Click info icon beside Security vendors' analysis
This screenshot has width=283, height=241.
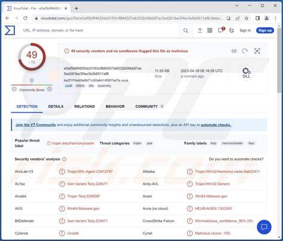coord(64,159)
